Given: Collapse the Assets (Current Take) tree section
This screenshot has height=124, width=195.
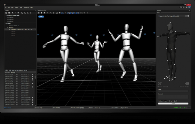Looking at the screenshot, I should pyautogui.click(x=6, y=16).
